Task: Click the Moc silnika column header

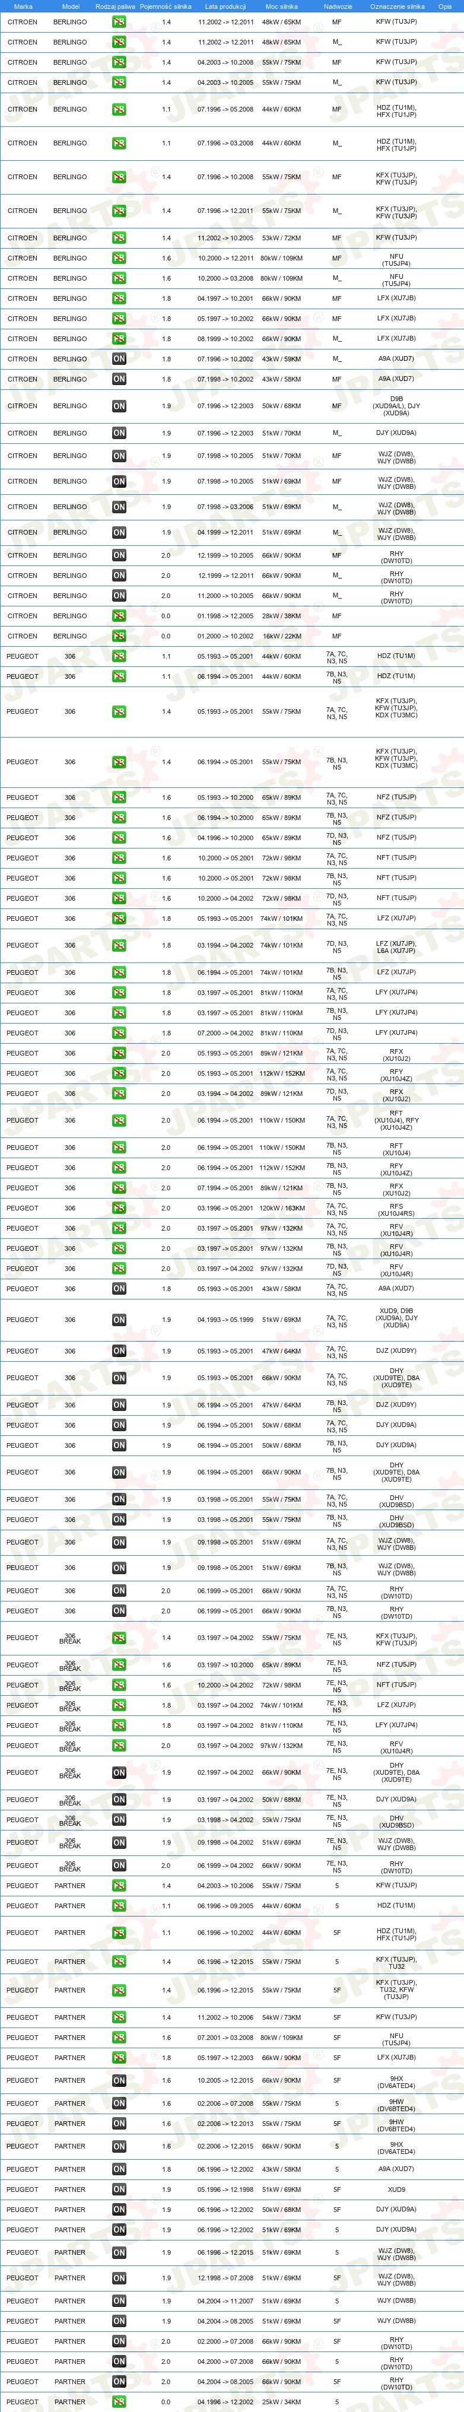Action: click(x=282, y=7)
